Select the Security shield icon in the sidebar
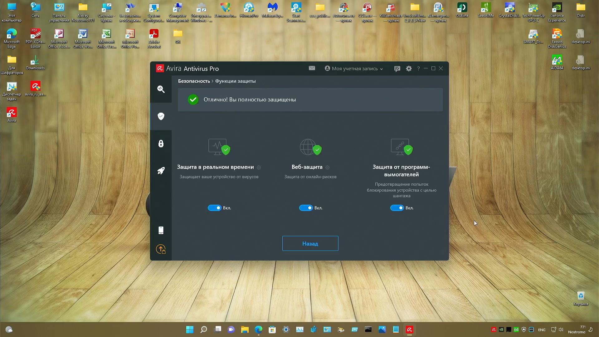This screenshot has width=599, height=337. pyautogui.click(x=161, y=116)
